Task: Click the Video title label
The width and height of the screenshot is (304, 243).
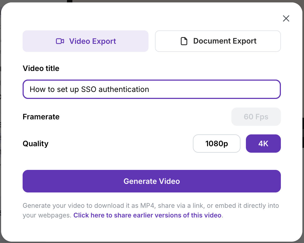Action: click(x=41, y=68)
